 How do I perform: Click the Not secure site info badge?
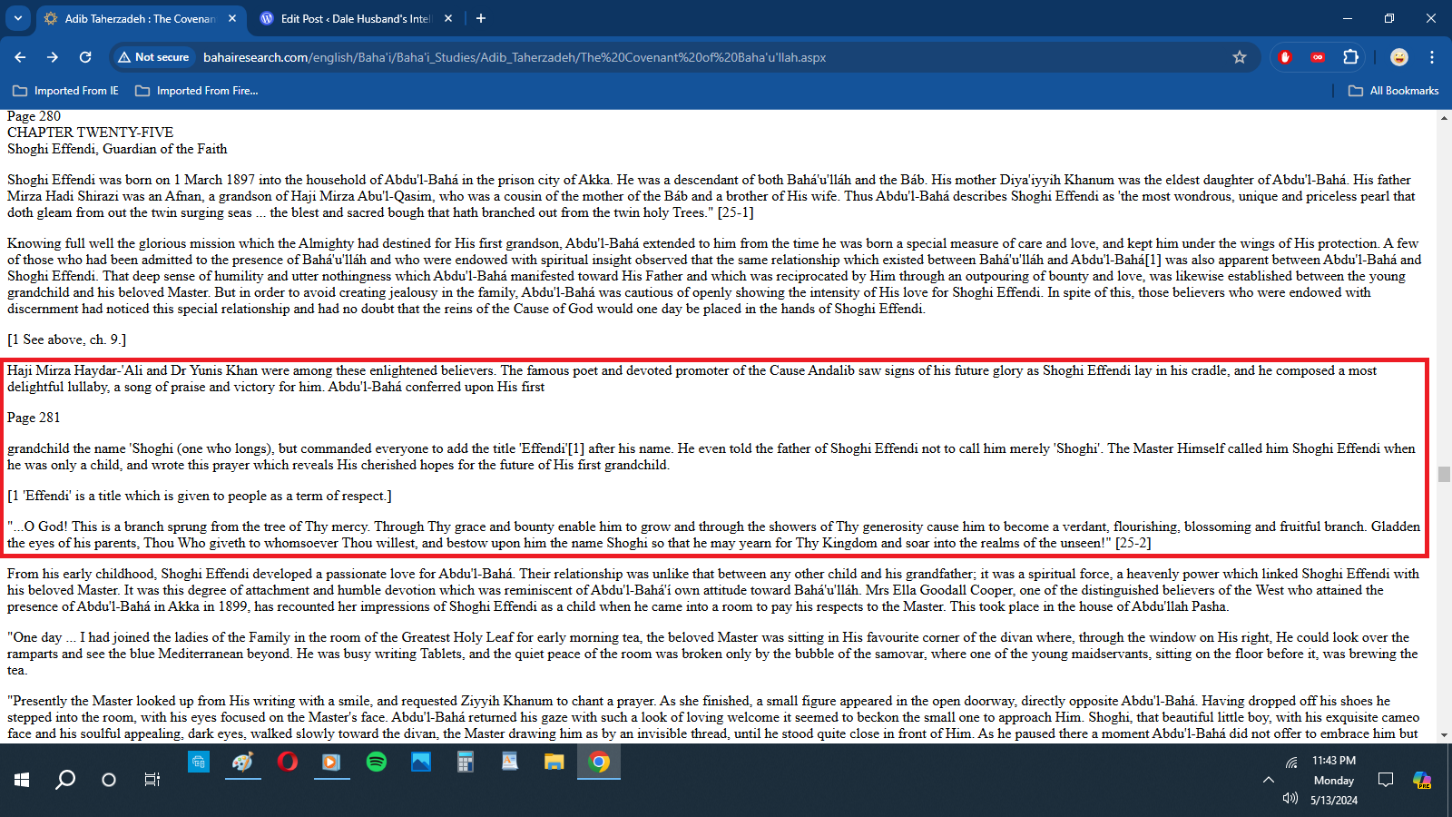click(153, 57)
